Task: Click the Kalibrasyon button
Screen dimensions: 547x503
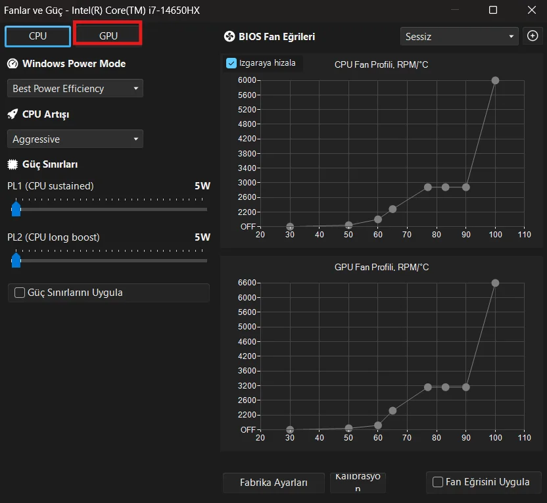Action: click(x=358, y=483)
